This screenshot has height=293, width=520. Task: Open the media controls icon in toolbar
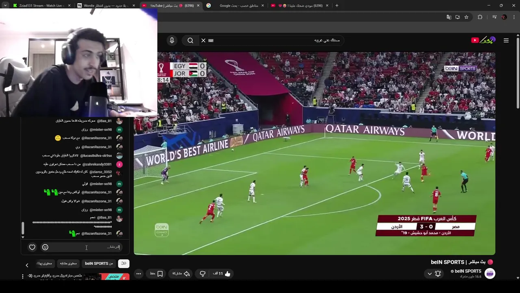pos(494,17)
